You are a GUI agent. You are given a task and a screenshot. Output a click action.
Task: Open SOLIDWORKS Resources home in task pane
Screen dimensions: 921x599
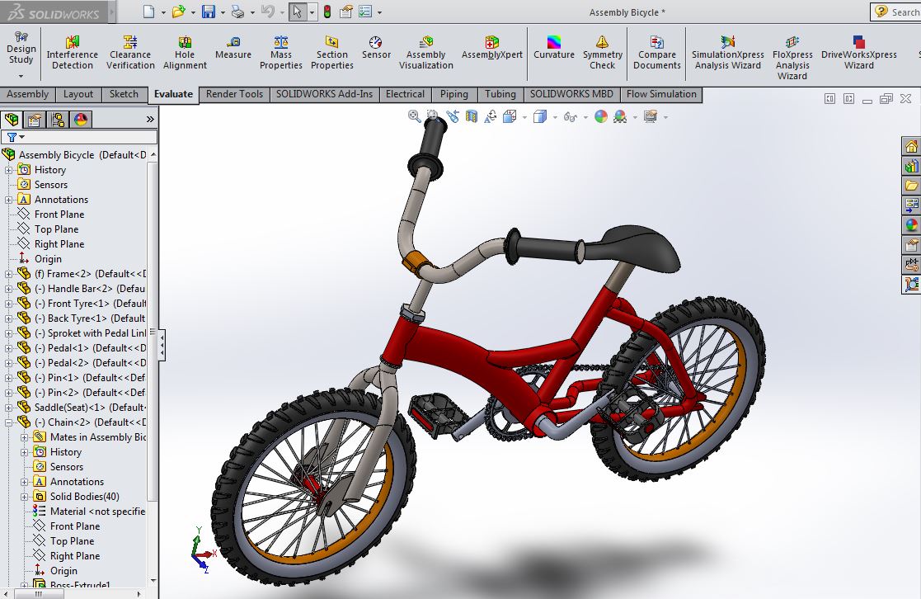(911, 146)
